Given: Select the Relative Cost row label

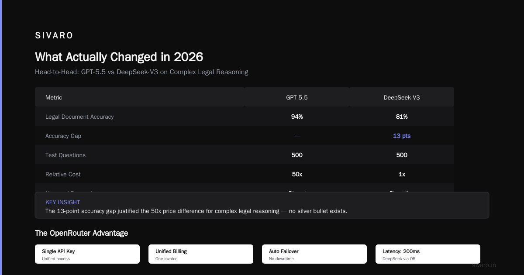Looking at the screenshot, I should tap(63, 174).
